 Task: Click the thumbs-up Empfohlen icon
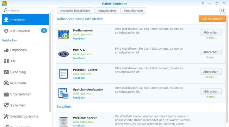6,50
